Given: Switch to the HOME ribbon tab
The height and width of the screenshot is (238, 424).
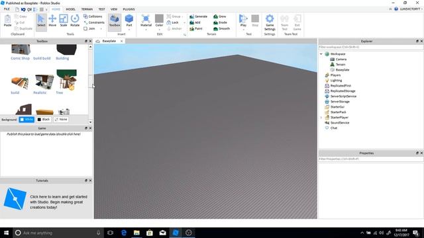Looking at the screenshot, I should click(x=56, y=9).
